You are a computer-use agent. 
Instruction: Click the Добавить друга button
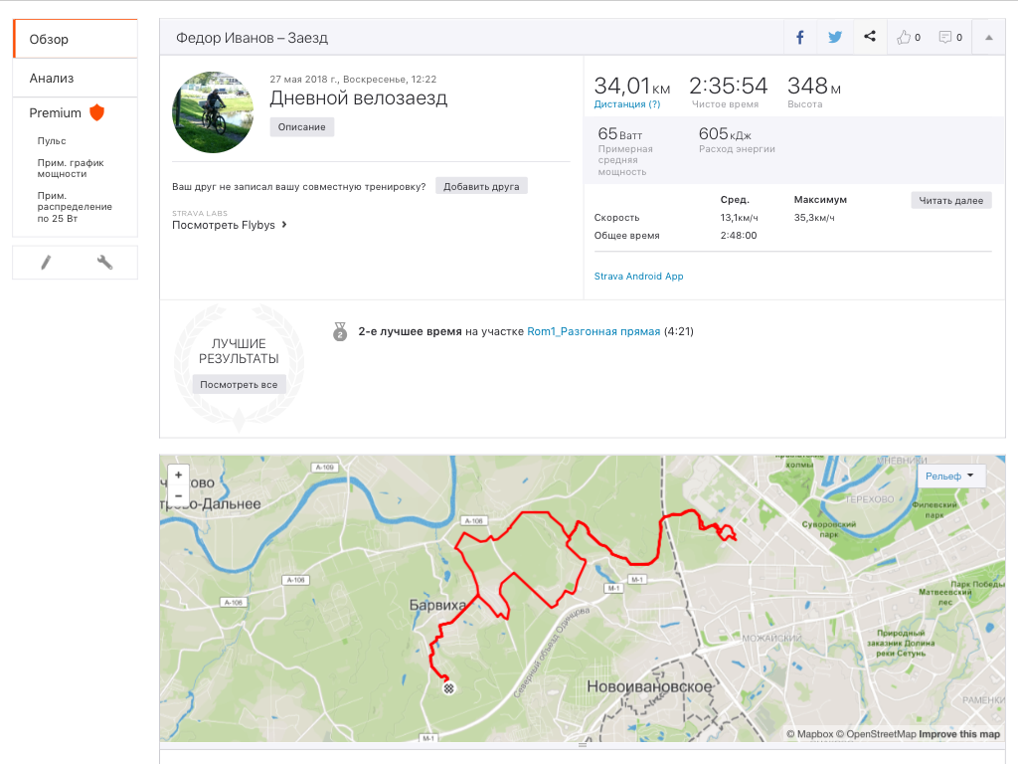pos(481,186)
